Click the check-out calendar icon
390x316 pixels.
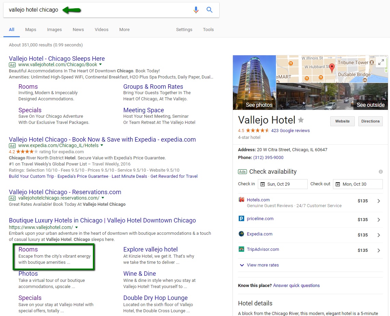(337, 184)
